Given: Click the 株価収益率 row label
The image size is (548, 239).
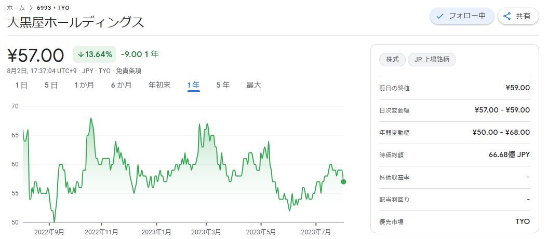Looking at the screenshot, I should pyautogui.click(x=394, y=178).
